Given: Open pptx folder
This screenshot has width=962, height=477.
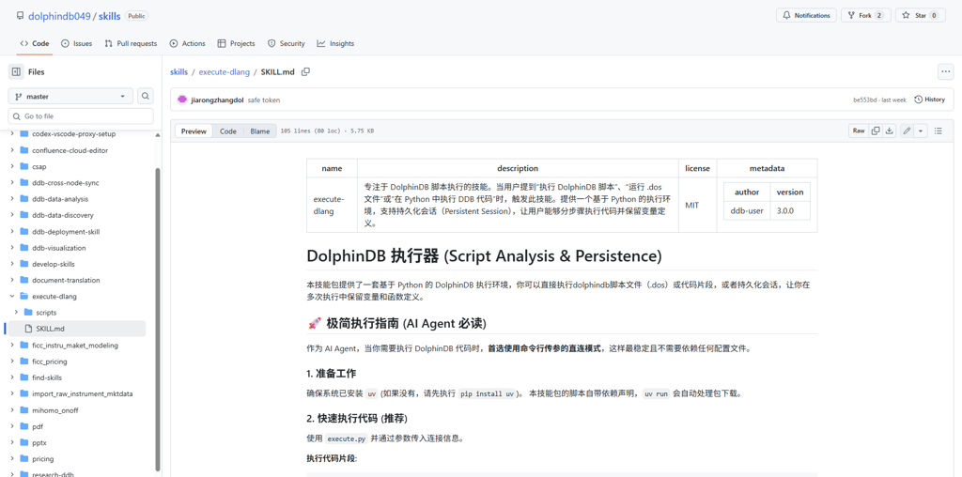Looking at the screenshot, I should point(39,442).
